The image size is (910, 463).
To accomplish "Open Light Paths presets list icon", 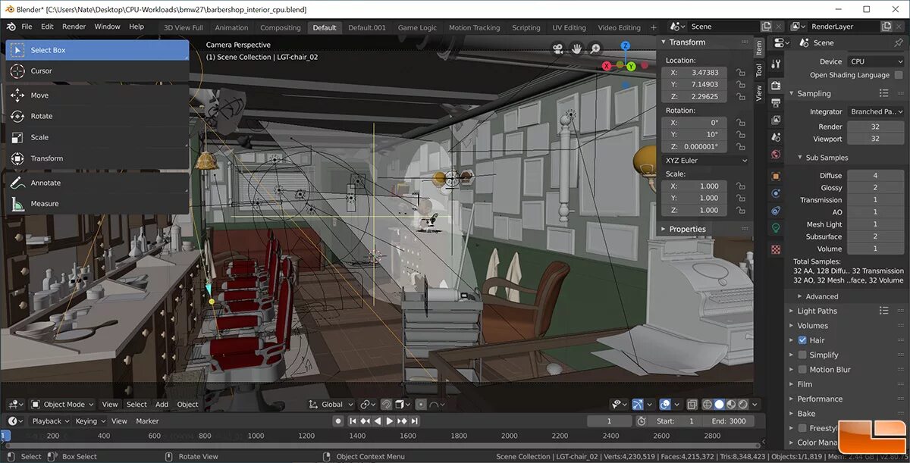I will click(883, 311).
